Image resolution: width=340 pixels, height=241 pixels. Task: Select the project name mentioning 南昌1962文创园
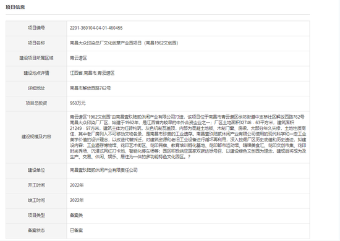tap(124, 43)
